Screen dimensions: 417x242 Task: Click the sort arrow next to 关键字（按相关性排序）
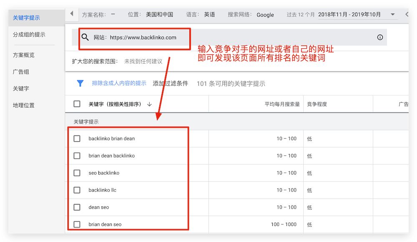149,104
